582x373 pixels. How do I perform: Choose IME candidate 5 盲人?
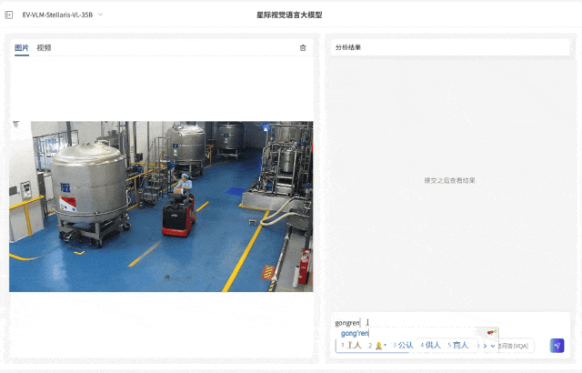(458, 345)
